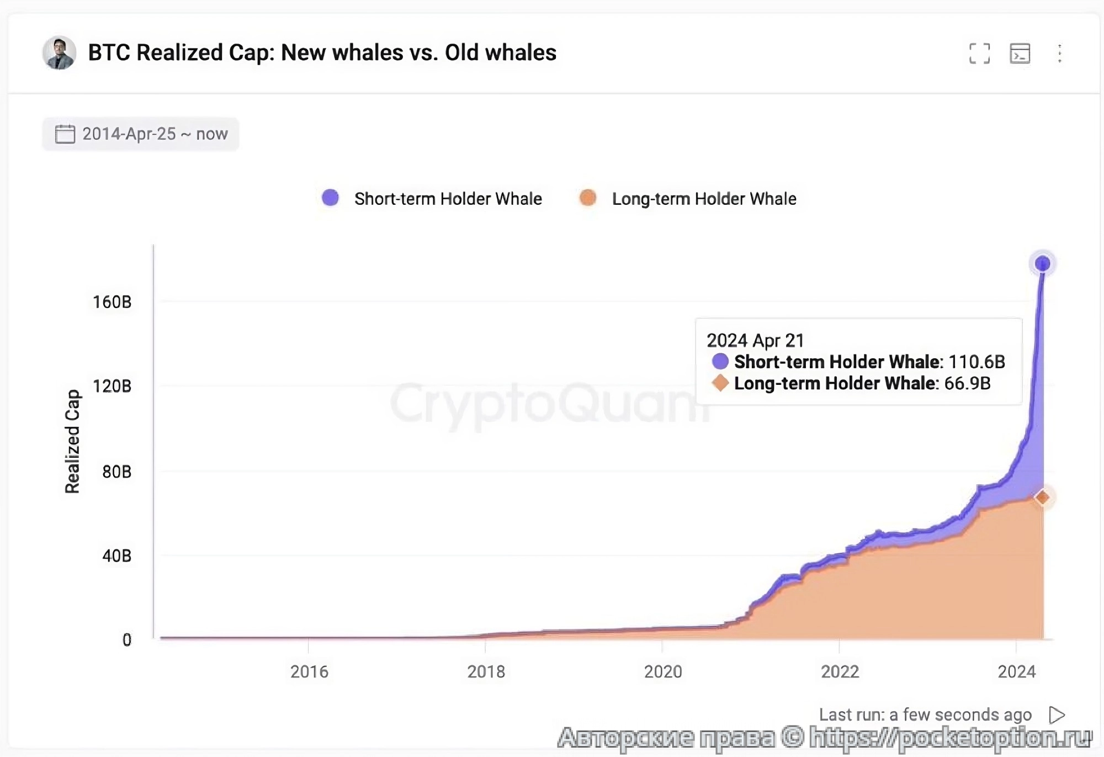The image size is (1104, 757).
Task: Click the purple circle icon in tooltip
Action: click(720, 362)
